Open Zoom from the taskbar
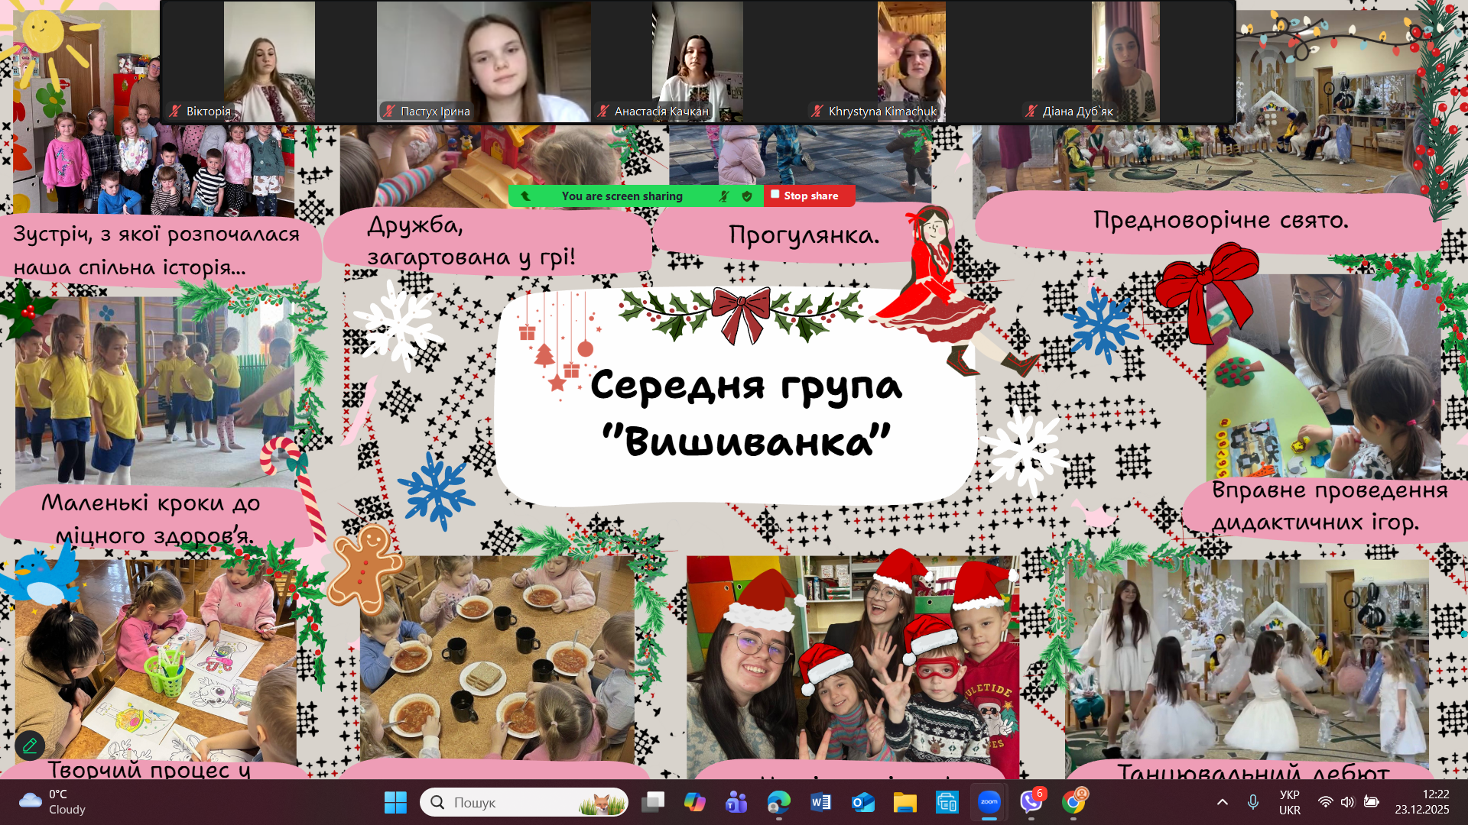 [x=989, y=802]
